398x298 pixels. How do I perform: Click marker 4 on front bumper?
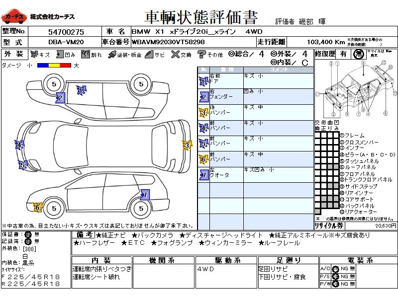click(x=19, y=145)
